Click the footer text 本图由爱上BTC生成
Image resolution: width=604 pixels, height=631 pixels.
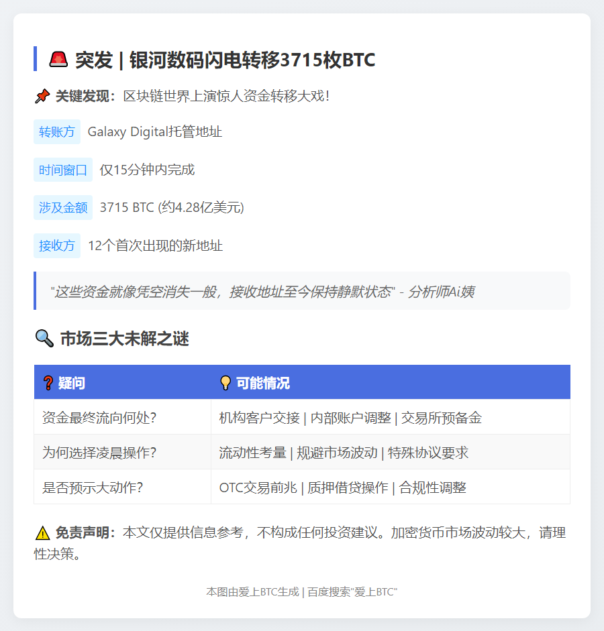253,592
